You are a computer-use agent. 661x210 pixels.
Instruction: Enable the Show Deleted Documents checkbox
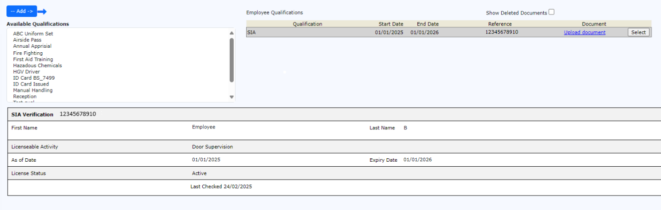(552, 12)
